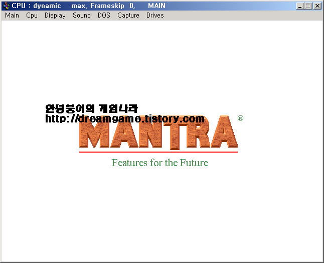Close the DOSBox window
The image size is (324, 263).
(x=317, y=6)
